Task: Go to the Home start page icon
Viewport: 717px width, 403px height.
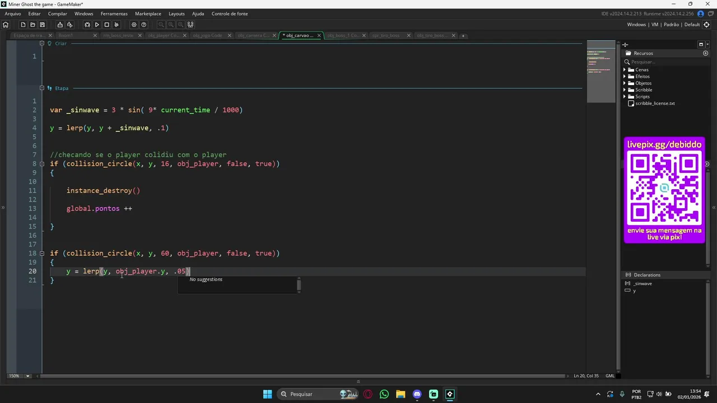Action: coord(6,25)
